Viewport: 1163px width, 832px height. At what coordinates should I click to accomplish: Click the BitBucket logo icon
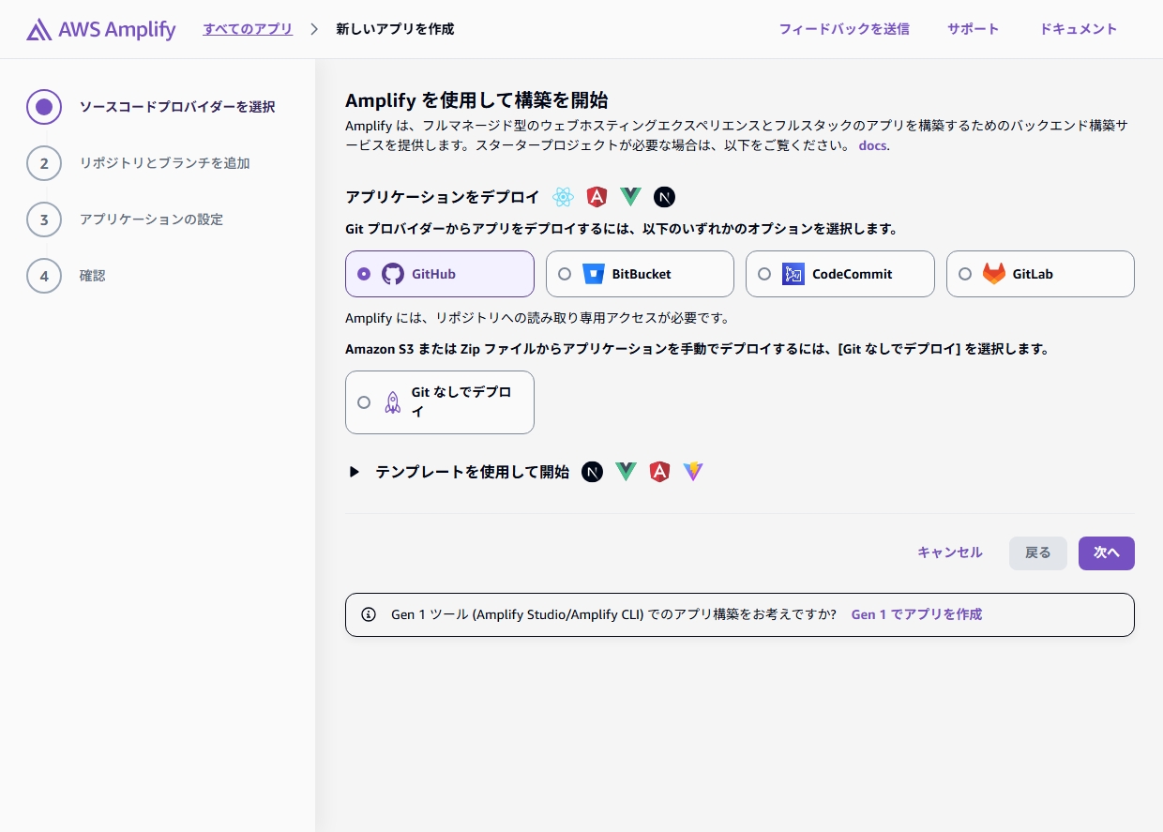[594, 274]
